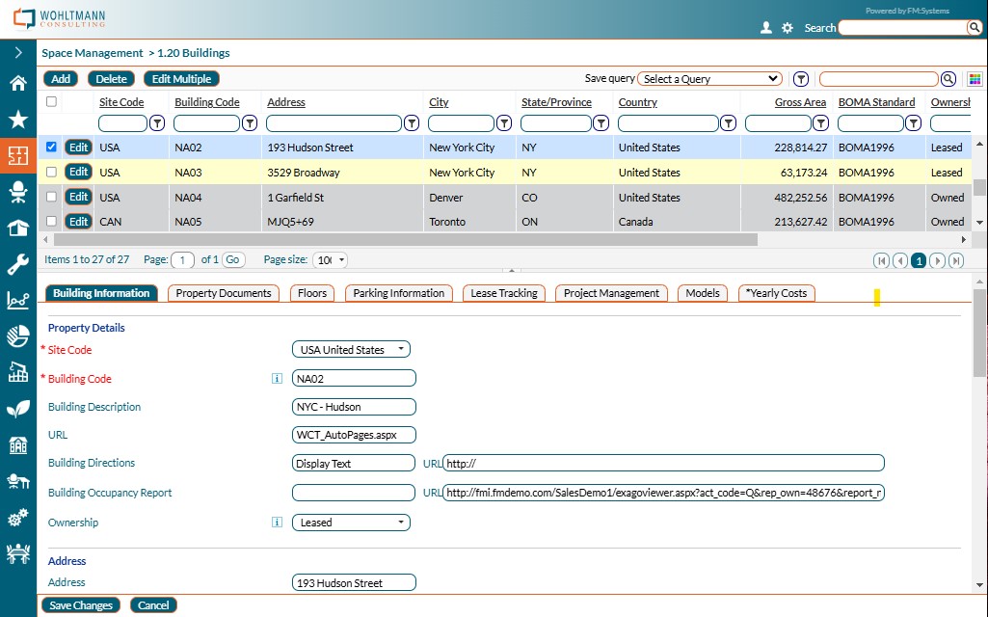The width and height of the screenshot is (988, 617).
Task: Expand the Ownership dropdown
Action: tap(351, 523)
